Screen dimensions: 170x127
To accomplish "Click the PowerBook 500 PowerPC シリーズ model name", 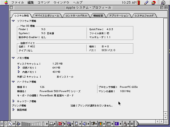I will [60, 91].
